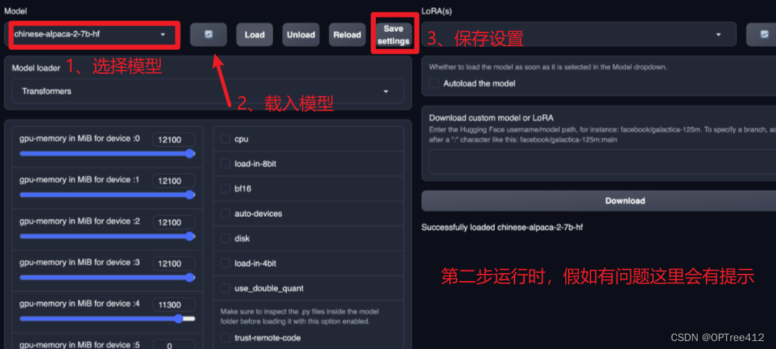Toggle the load-in-8bit checkbox
The width and height of the screenshot is (776, 349).
[x=225, y=163]
